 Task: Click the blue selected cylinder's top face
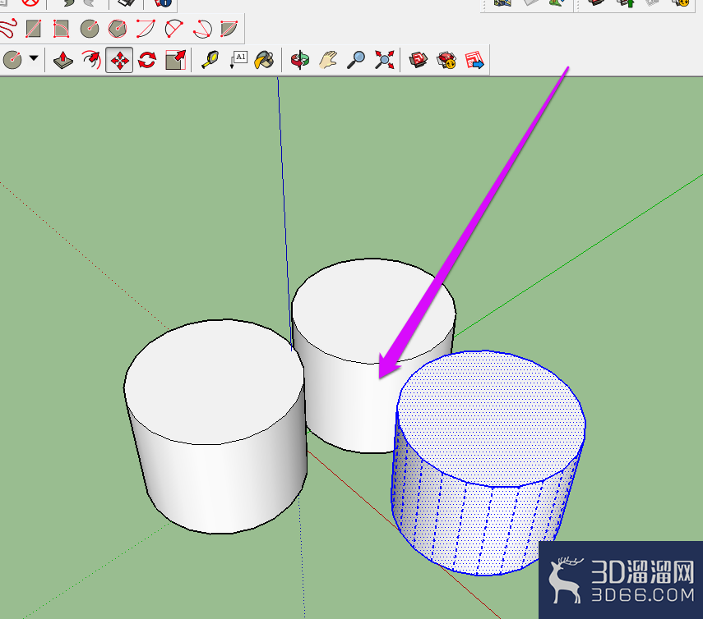[x=491, y=419]
